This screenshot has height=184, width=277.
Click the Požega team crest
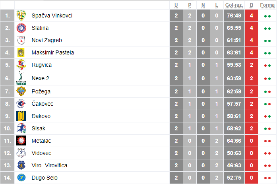coord(21,91)
